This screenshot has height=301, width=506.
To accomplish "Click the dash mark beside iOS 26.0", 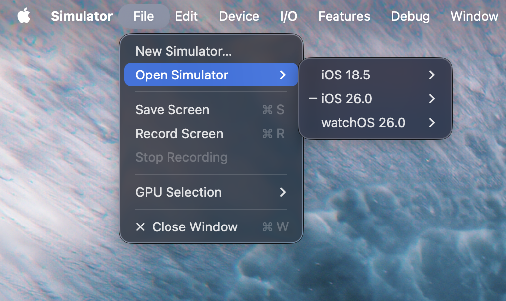I will (x=313, y=99).
